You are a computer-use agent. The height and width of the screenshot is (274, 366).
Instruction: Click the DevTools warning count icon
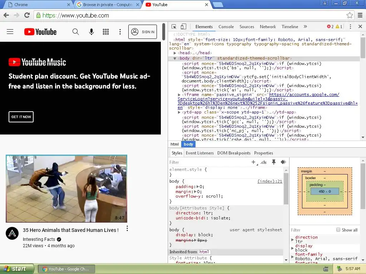tap(339, 26)
